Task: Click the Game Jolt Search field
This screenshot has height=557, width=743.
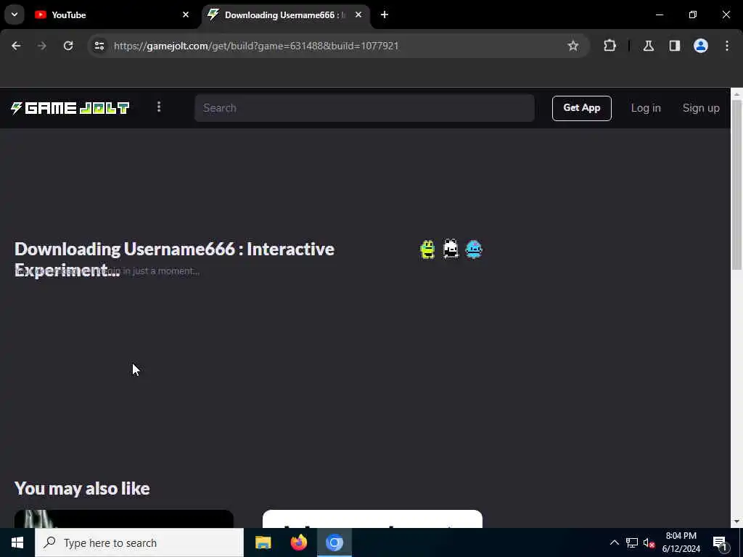Action: [x=364, y=108]
